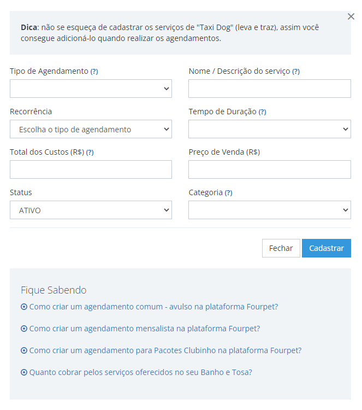Show help for Total dos Custos
This screenshot has width=362, height=410.
(x=90, y=153)
